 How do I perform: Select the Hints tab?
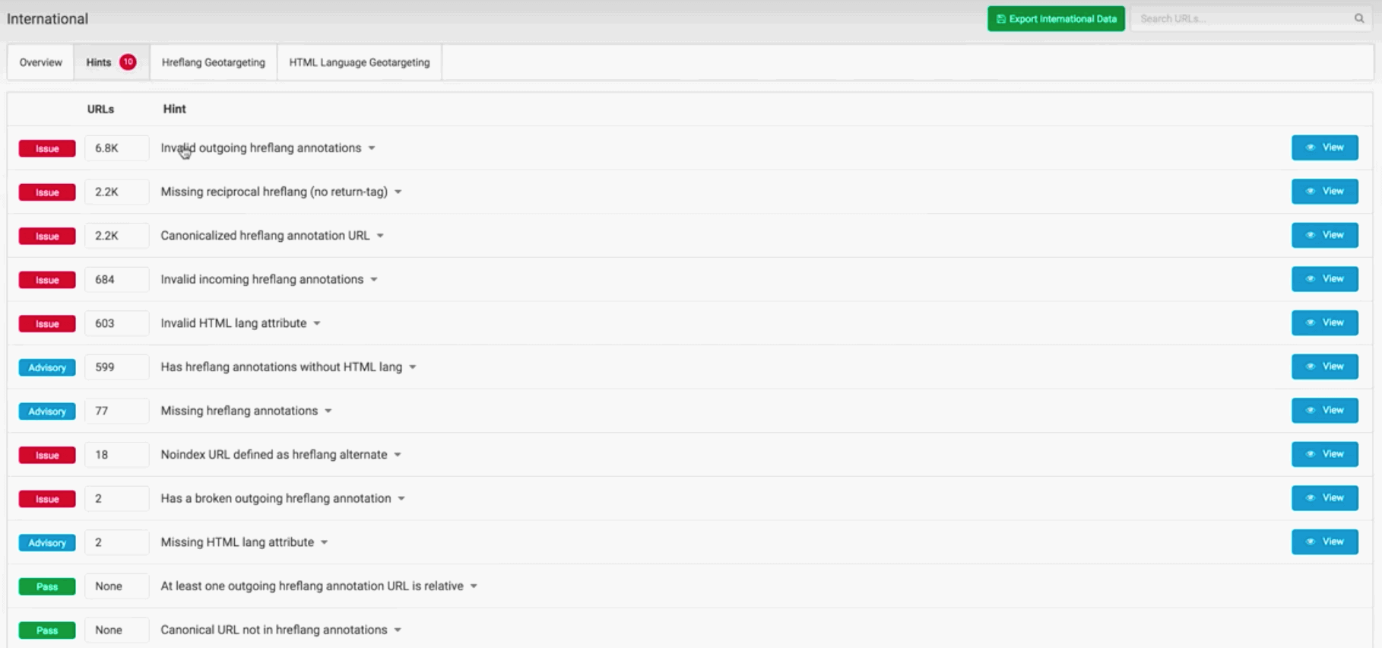tap(111, 62)
